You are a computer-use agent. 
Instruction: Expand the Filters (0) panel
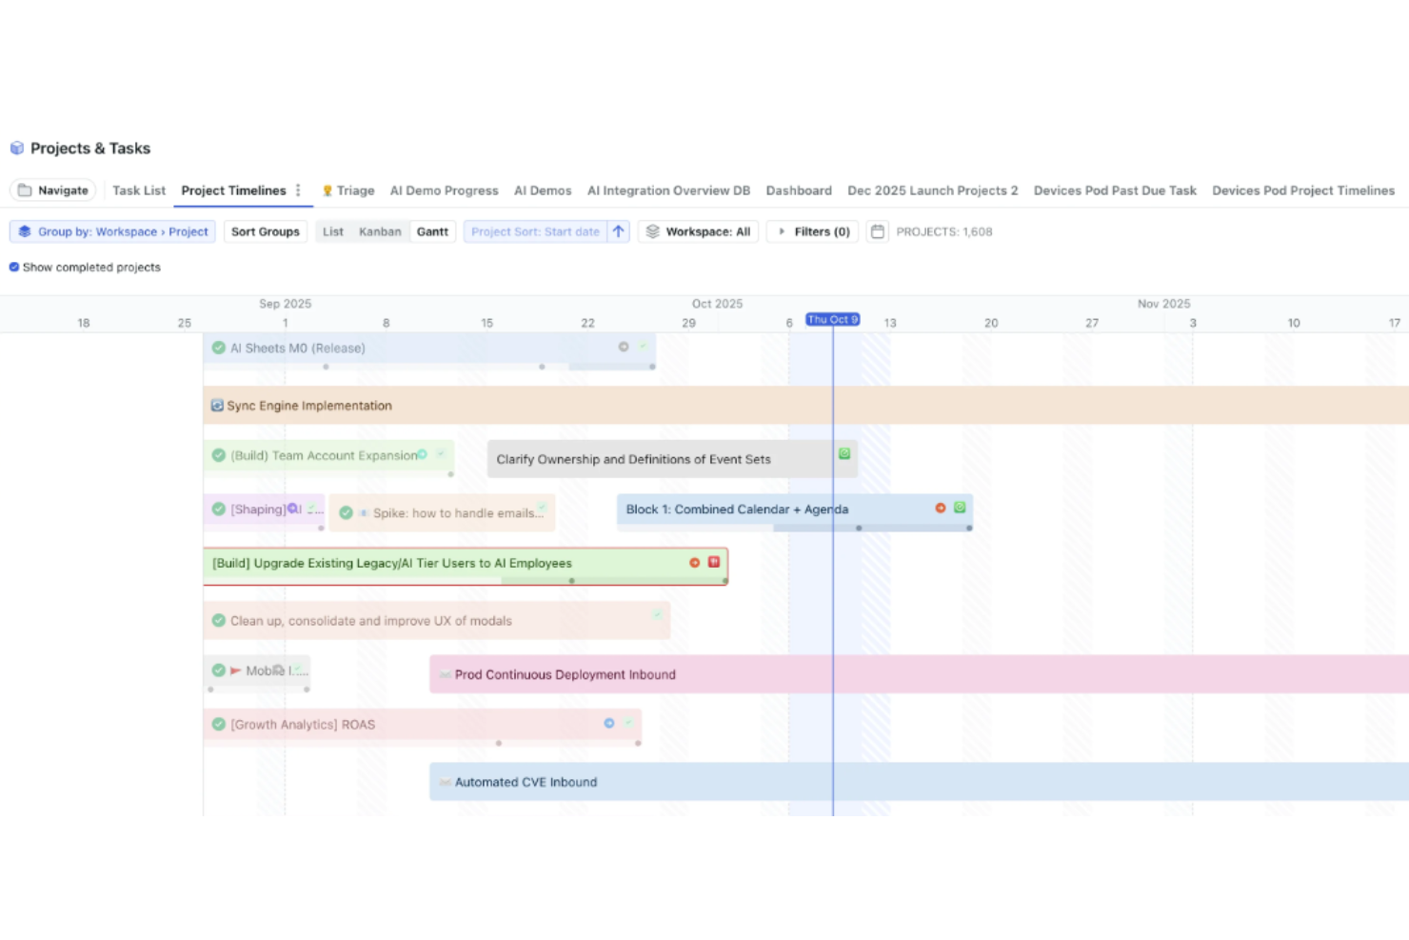814,231
